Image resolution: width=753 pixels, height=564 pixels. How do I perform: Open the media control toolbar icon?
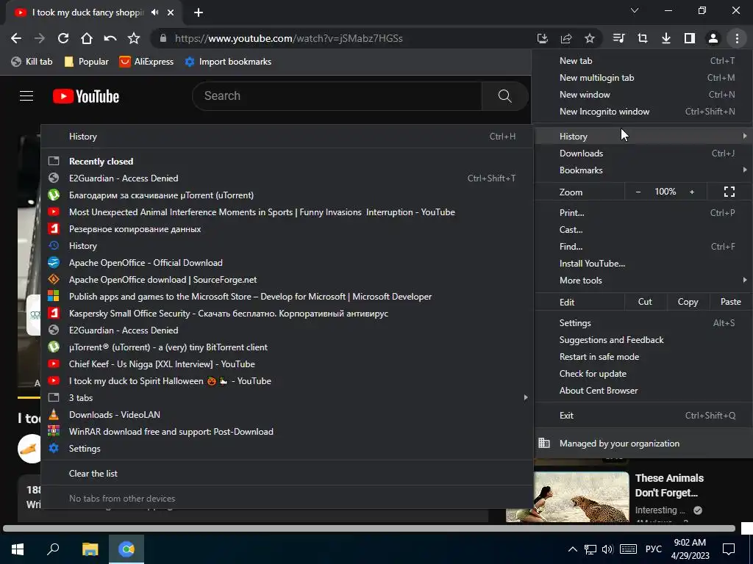point(618,38)
